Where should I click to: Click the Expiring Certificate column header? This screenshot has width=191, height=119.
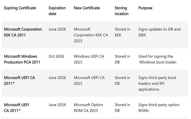tap(20, 8)
